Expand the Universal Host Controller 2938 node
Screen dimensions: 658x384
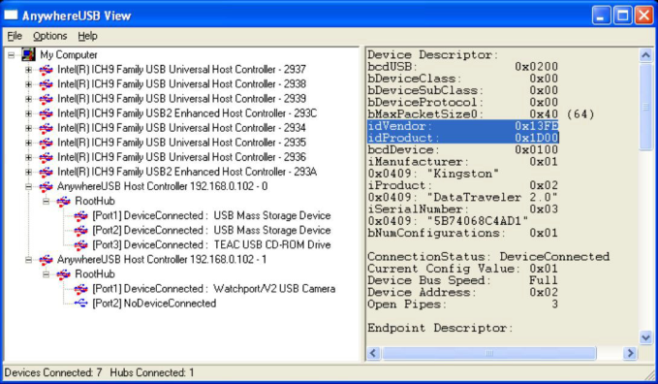tap(28, 84)
